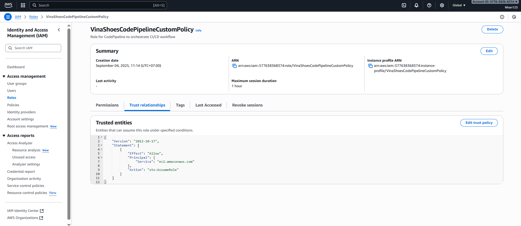
Task: Click the Delete role button
Action: (492, 29)
